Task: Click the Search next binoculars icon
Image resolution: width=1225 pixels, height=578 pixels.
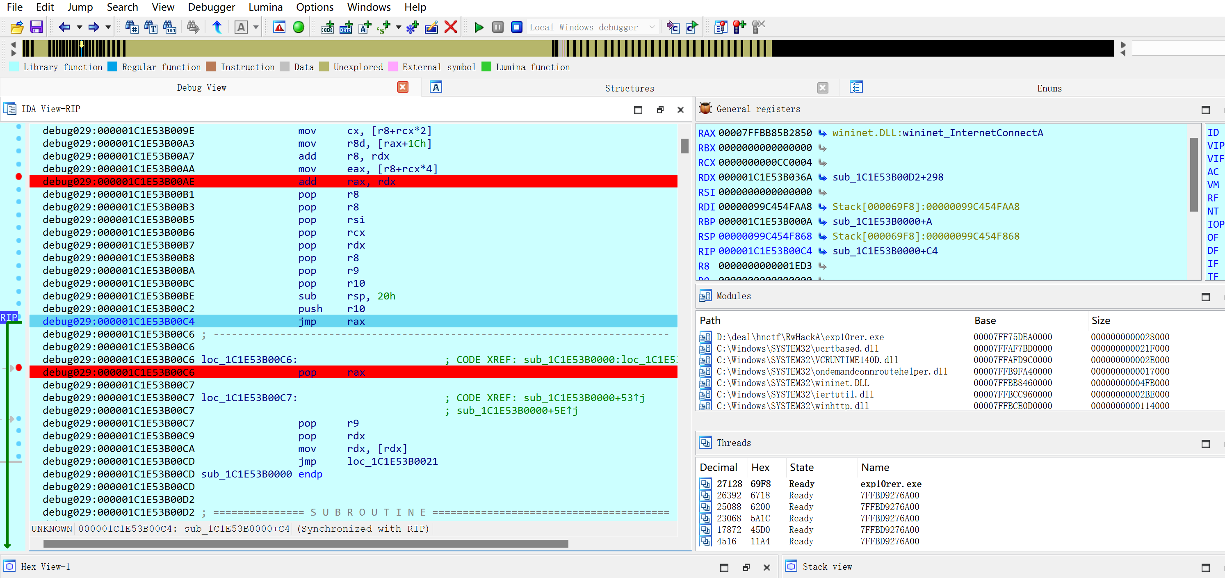Action: [193, 27]
